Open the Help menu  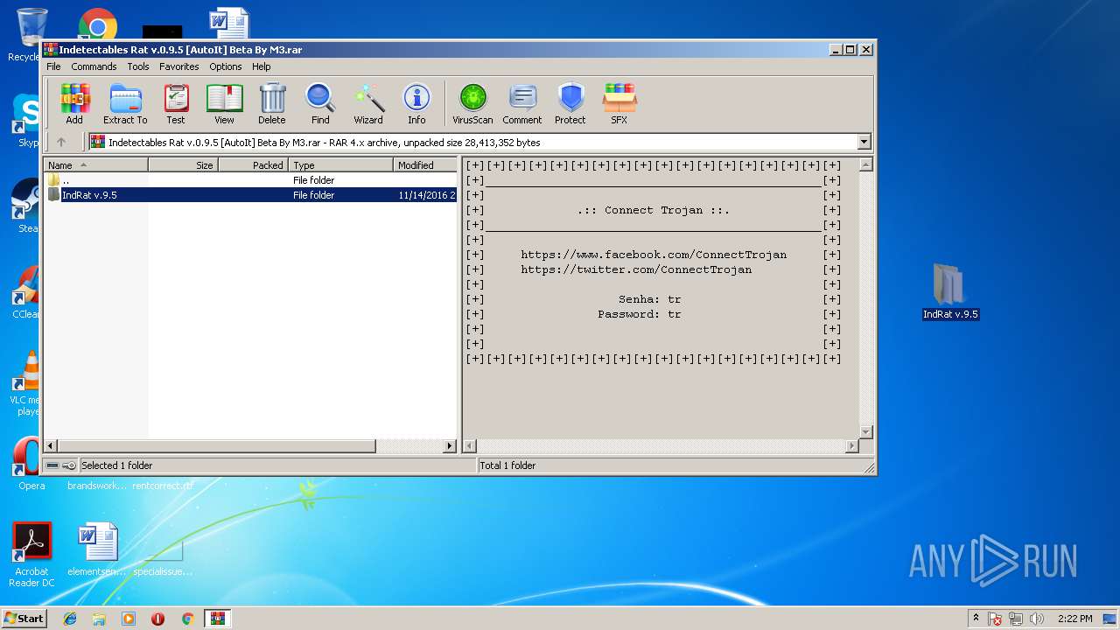(261, 66)
